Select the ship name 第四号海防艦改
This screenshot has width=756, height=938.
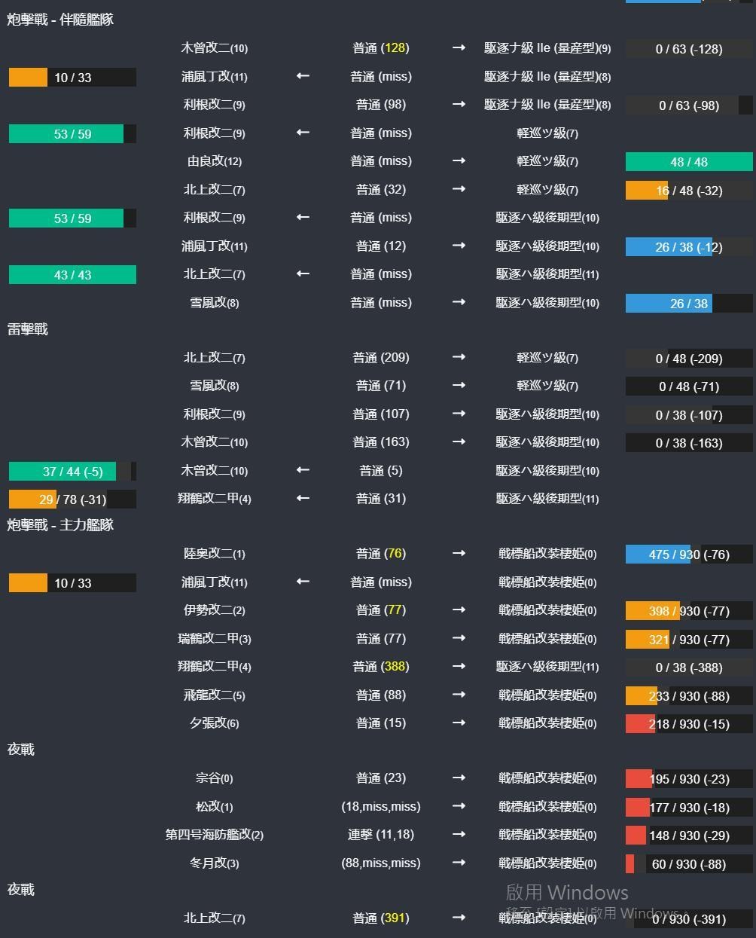(213, 835)
